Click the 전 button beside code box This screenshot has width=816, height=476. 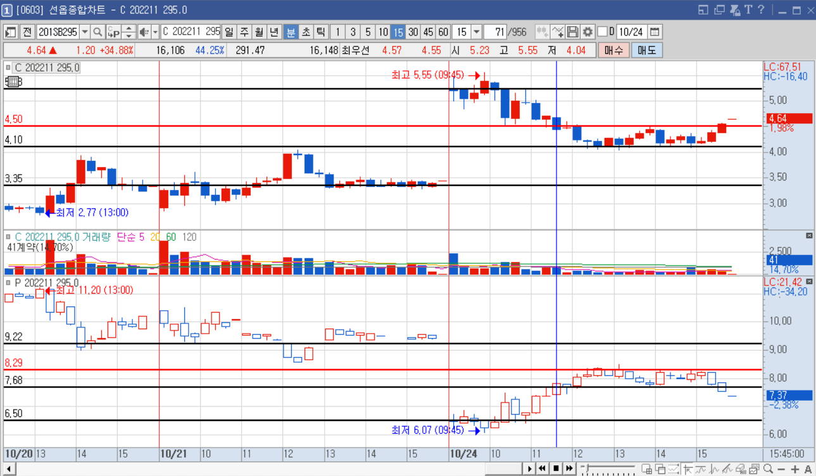click(x=27, y=32)
